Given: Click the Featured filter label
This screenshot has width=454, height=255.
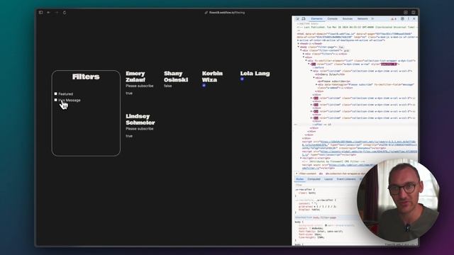Looking at the screenshot, I should 66,94.
